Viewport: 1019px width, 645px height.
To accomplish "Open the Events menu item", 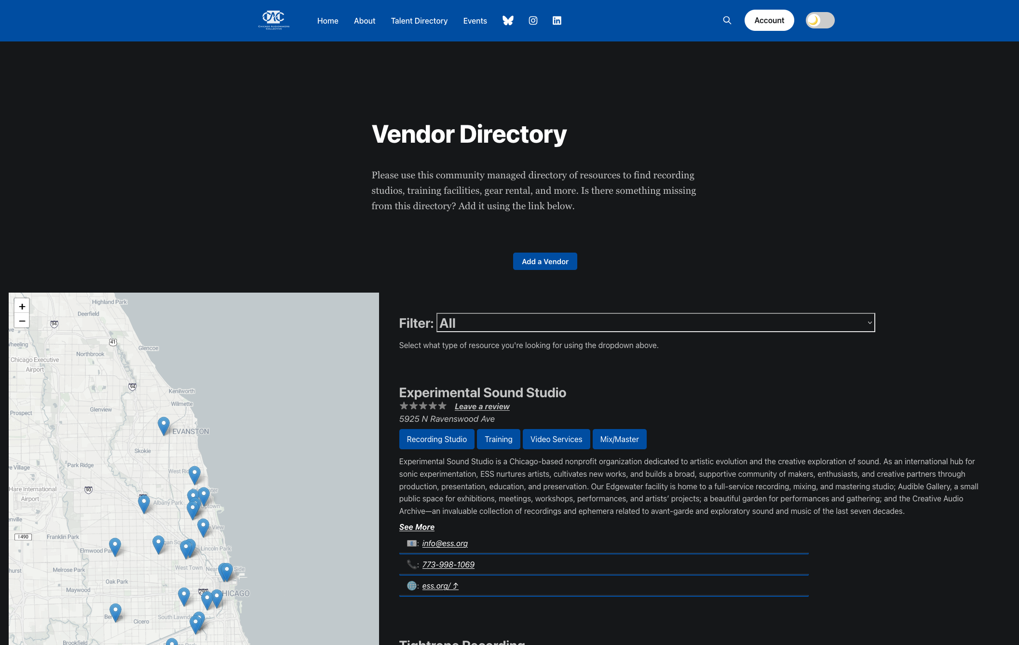I will [x=475, y=21].
